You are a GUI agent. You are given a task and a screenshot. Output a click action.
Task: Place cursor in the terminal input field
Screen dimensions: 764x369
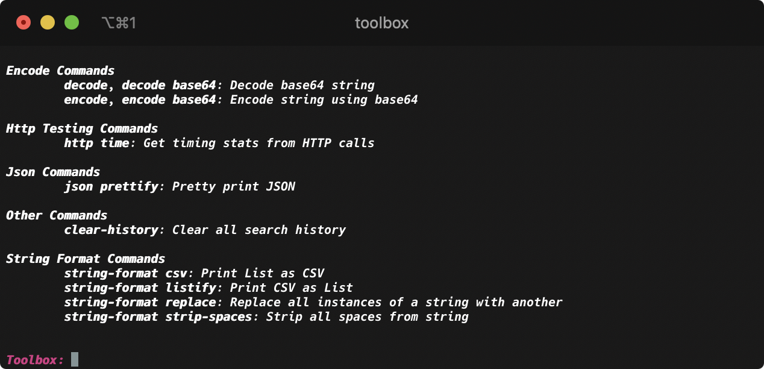75,359
